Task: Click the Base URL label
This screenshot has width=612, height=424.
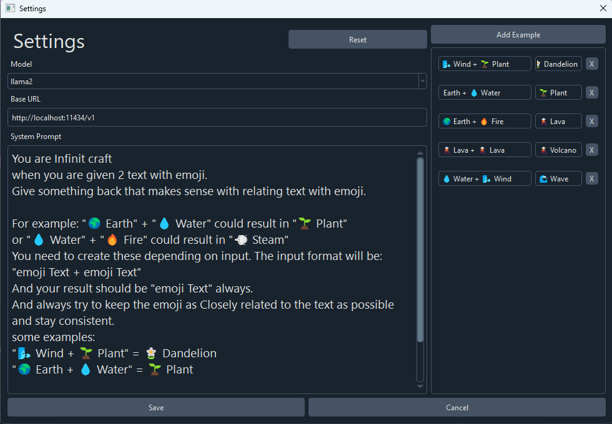Action: [26, 99]
